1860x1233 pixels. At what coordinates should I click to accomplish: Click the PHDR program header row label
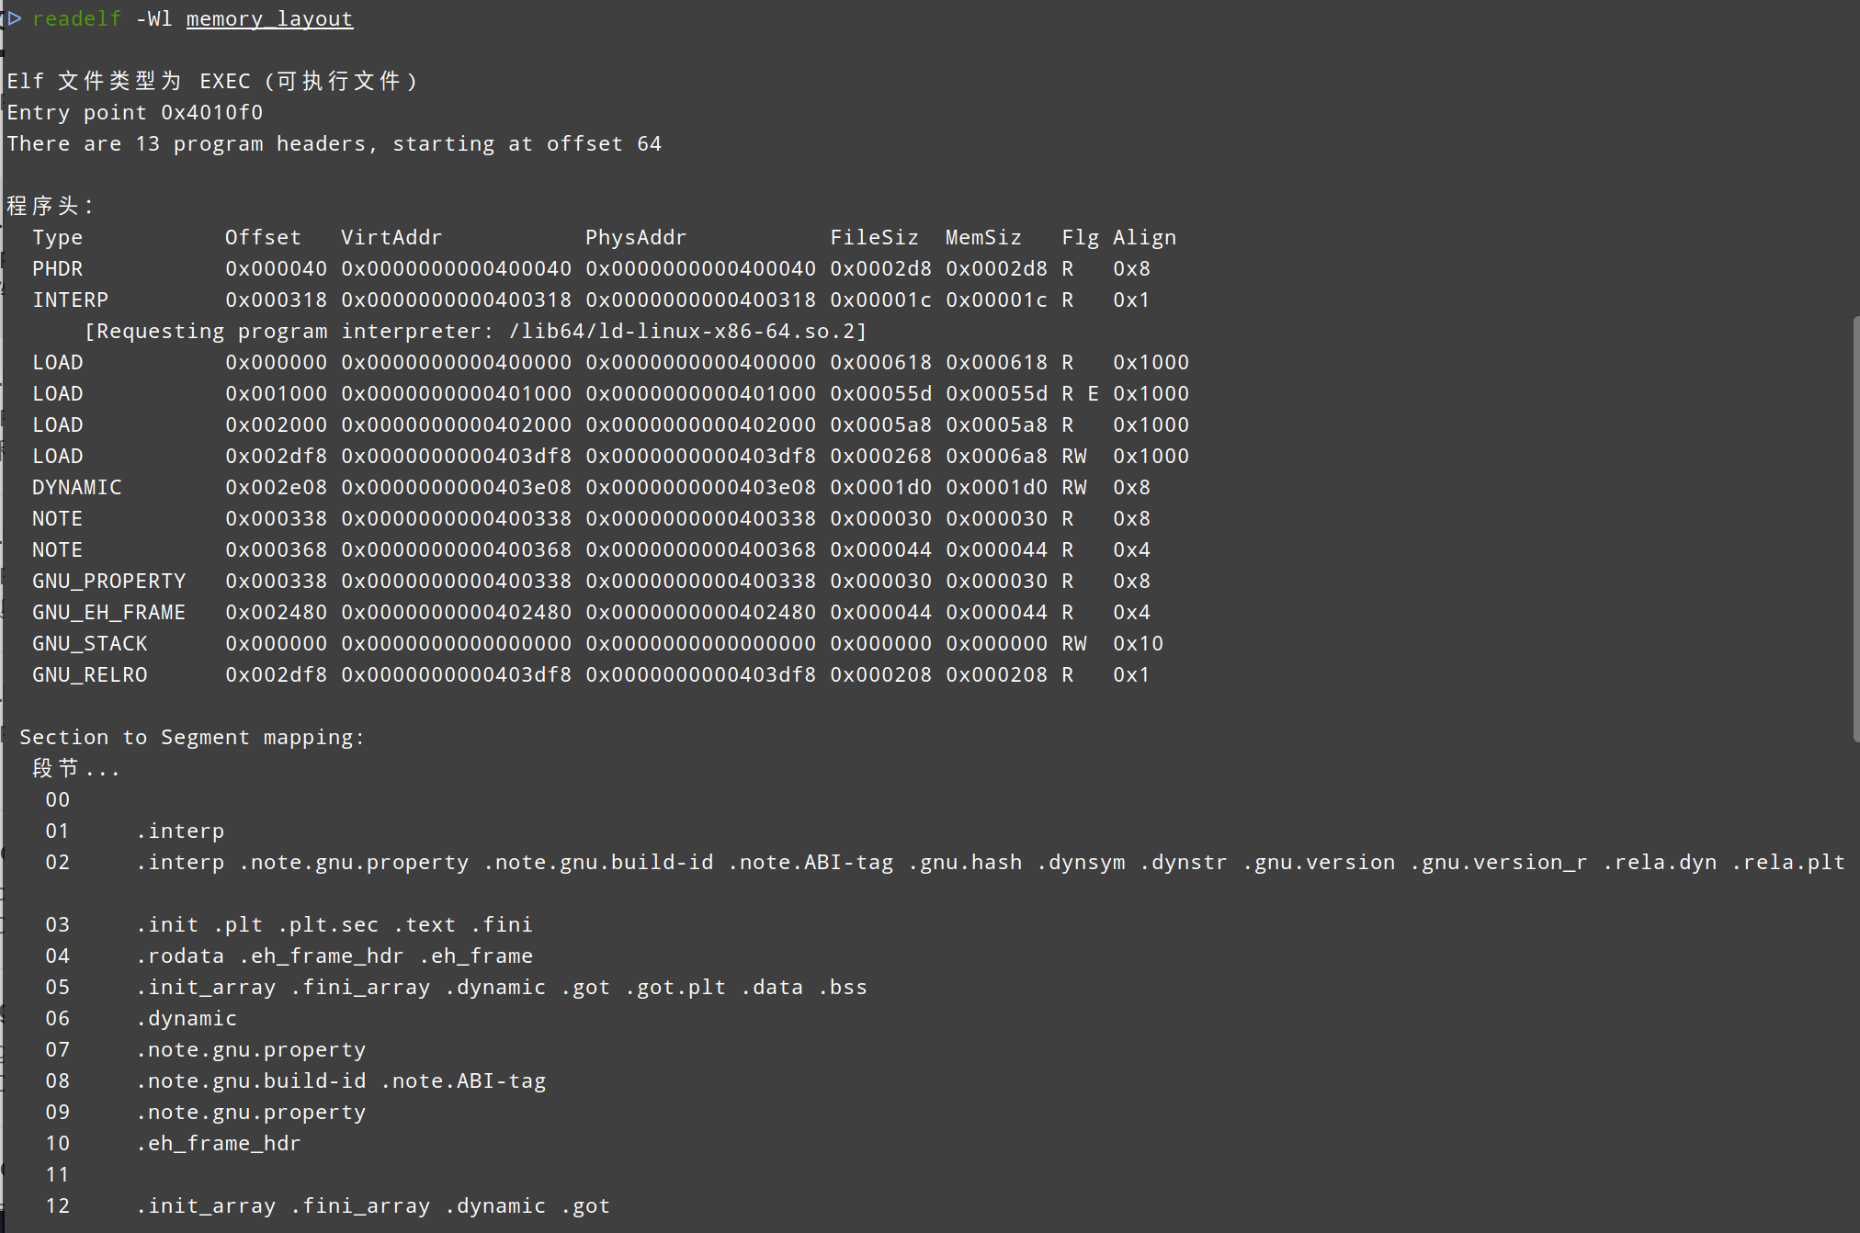57,268
